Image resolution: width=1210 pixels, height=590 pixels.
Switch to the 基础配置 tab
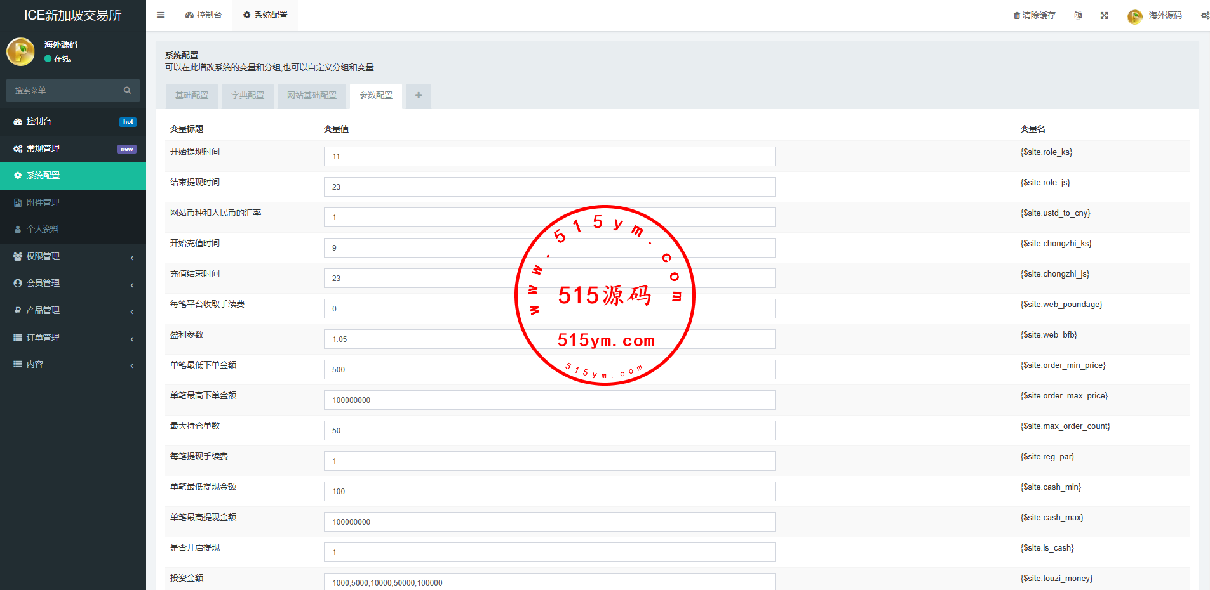coord(192,96)
